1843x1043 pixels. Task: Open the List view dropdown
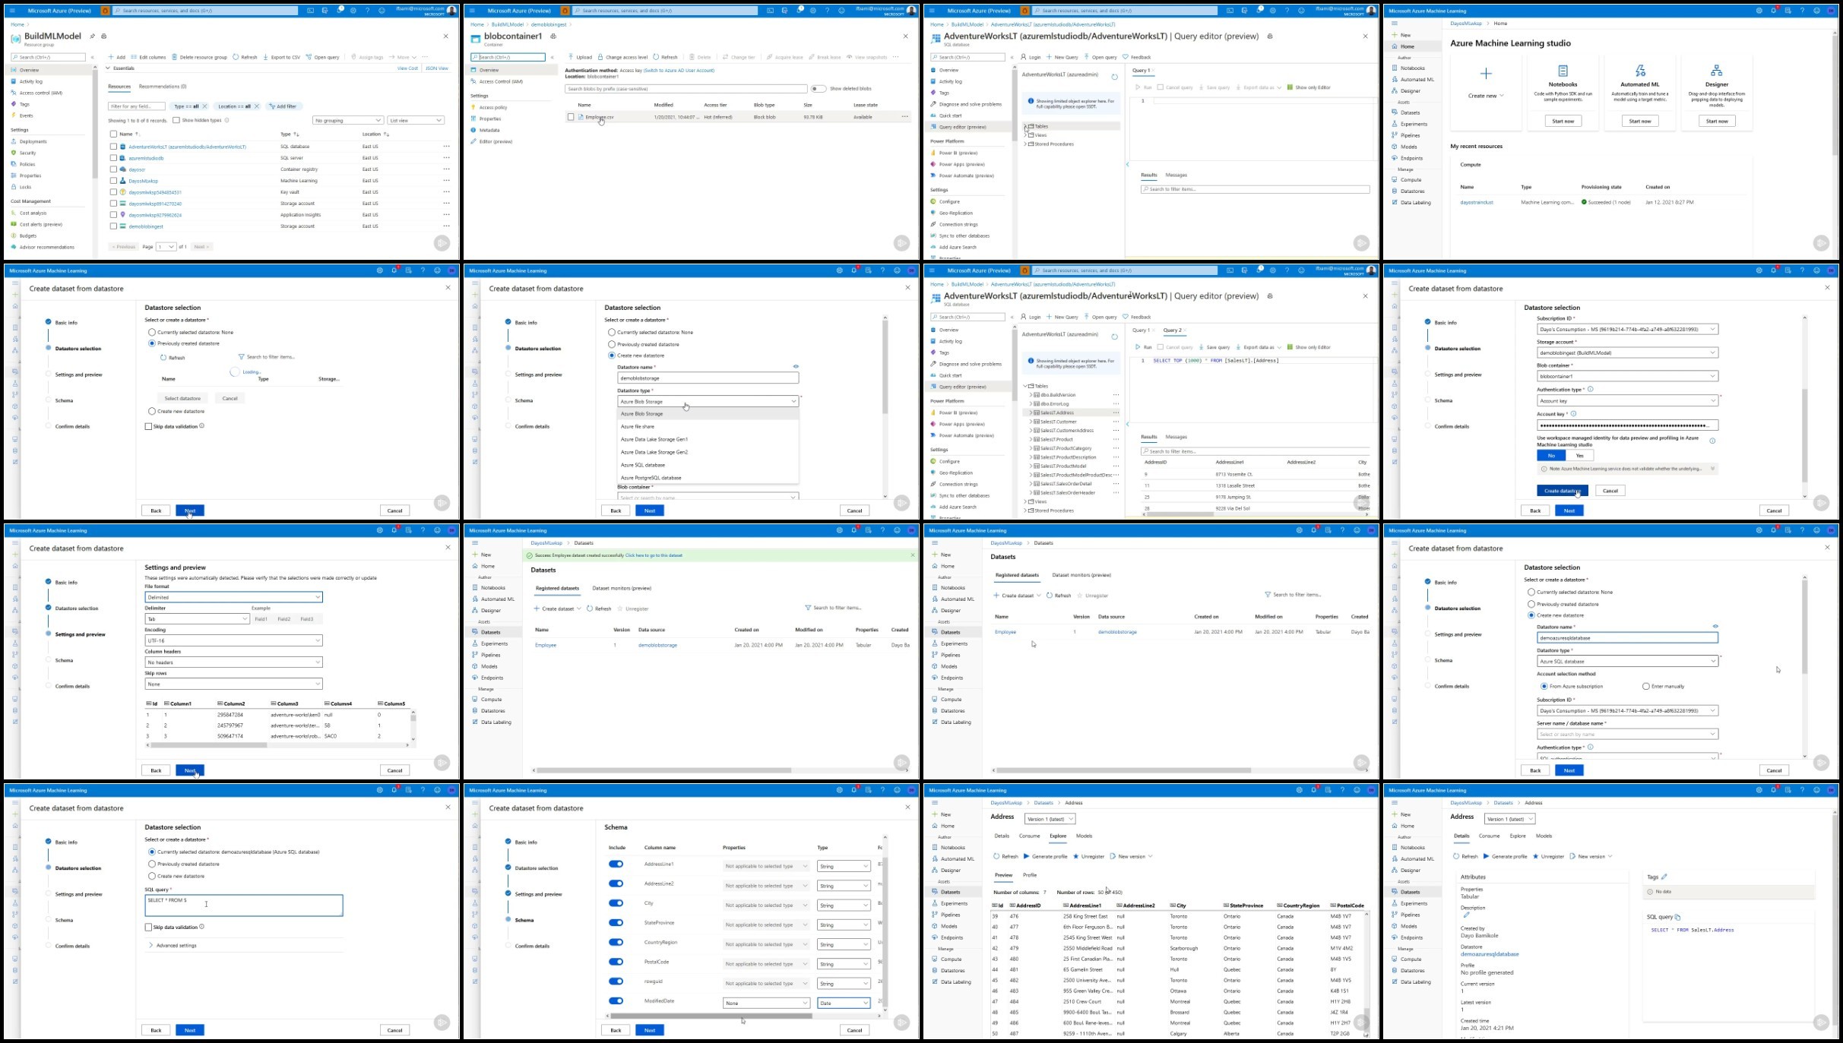(x=416, y=120)
